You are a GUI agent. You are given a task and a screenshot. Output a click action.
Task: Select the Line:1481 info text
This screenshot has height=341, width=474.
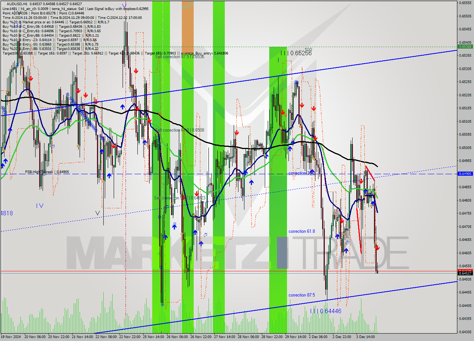click(x=10, y=9)
